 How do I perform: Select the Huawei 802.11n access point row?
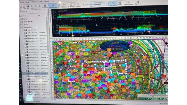[37, 66]
